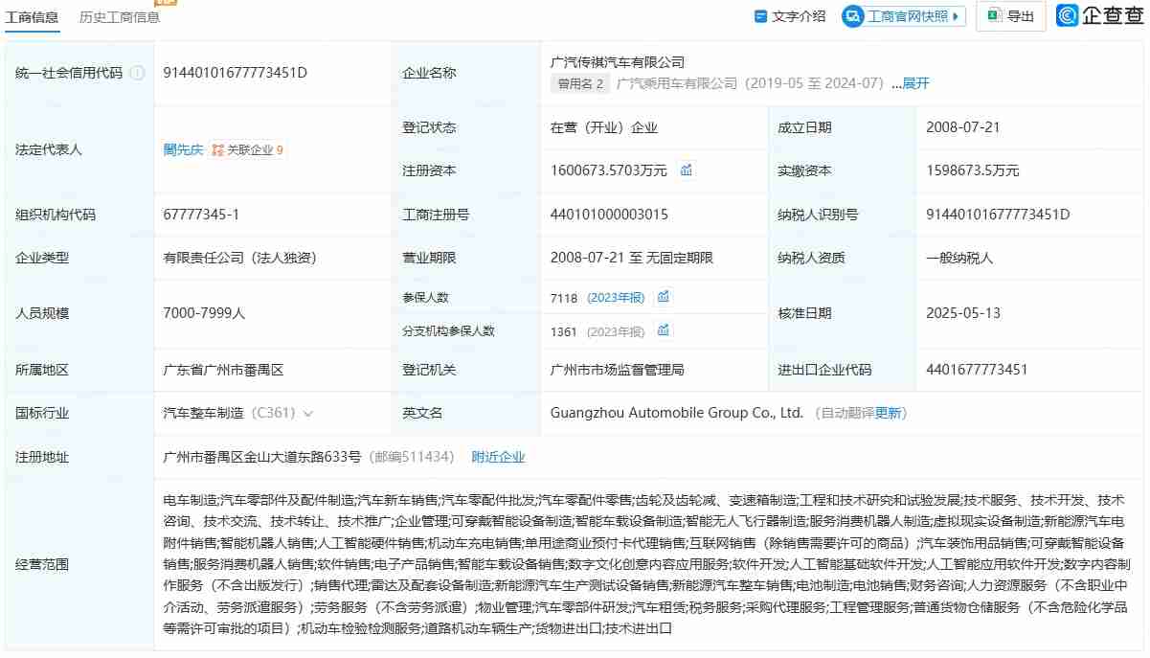Screen dimensions: 1150x658
Task: Click the 导出 export icon
Action: [992, 15]
